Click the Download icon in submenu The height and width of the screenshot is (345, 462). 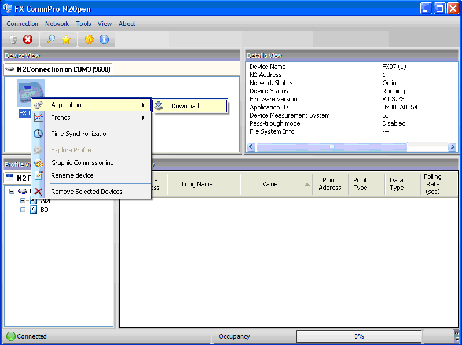click(159, 106)
